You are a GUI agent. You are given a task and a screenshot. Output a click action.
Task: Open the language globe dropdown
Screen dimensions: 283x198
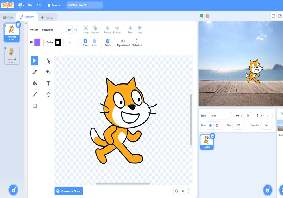[x=21, y=5]
